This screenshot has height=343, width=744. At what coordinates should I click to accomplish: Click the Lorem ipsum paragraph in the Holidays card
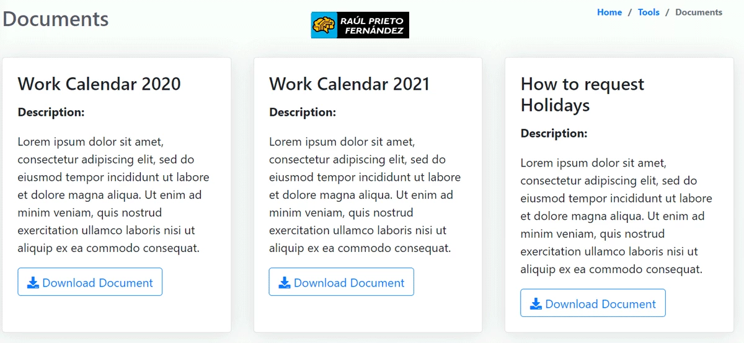pos(616,216)
